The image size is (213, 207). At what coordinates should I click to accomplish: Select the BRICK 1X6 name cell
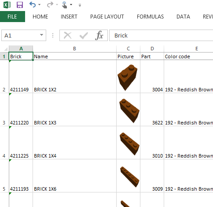pyautogui.click(x=74, y=176)
